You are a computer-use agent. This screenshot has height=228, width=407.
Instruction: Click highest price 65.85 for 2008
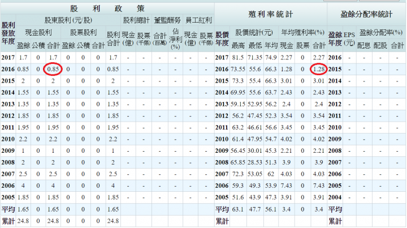tap(238, 162)
